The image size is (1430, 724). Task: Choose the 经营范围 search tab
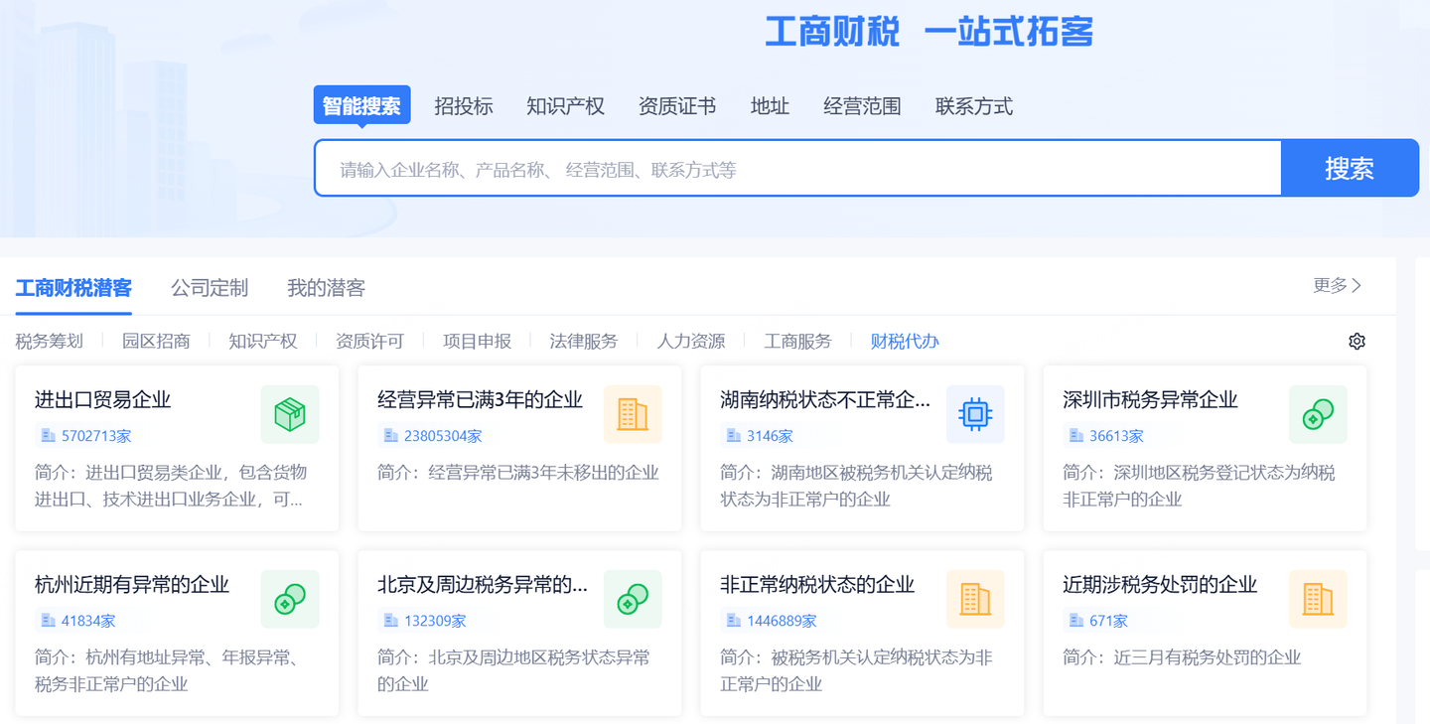[862, 106]
